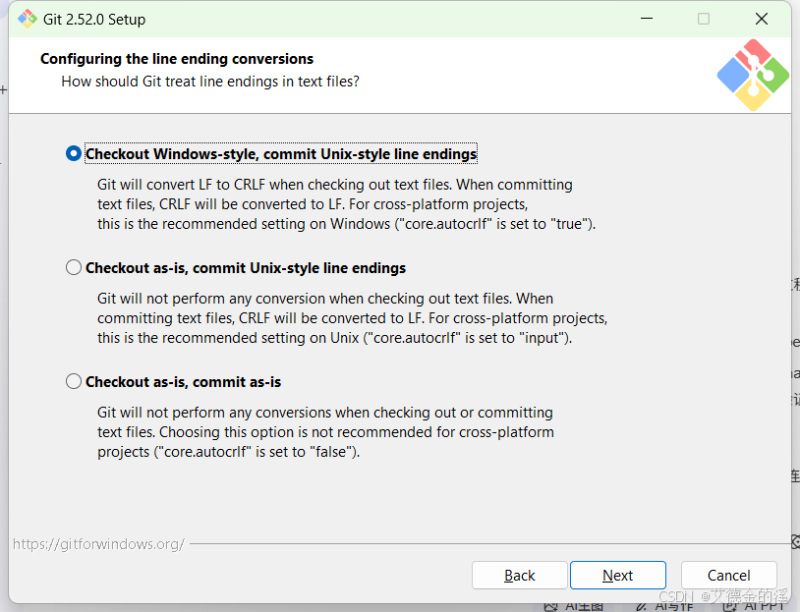The image size is (800, 612).
Task: Click "How should Git treat line endings" subtitle
Action: click(x=210, y=82)
